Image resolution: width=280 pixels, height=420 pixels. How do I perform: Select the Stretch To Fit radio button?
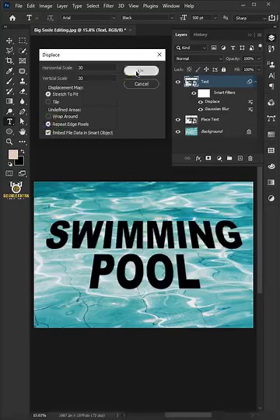(48, 94)
